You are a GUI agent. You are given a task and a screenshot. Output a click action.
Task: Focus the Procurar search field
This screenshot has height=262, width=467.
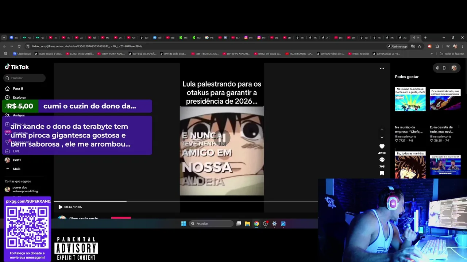tap(25, 78)
